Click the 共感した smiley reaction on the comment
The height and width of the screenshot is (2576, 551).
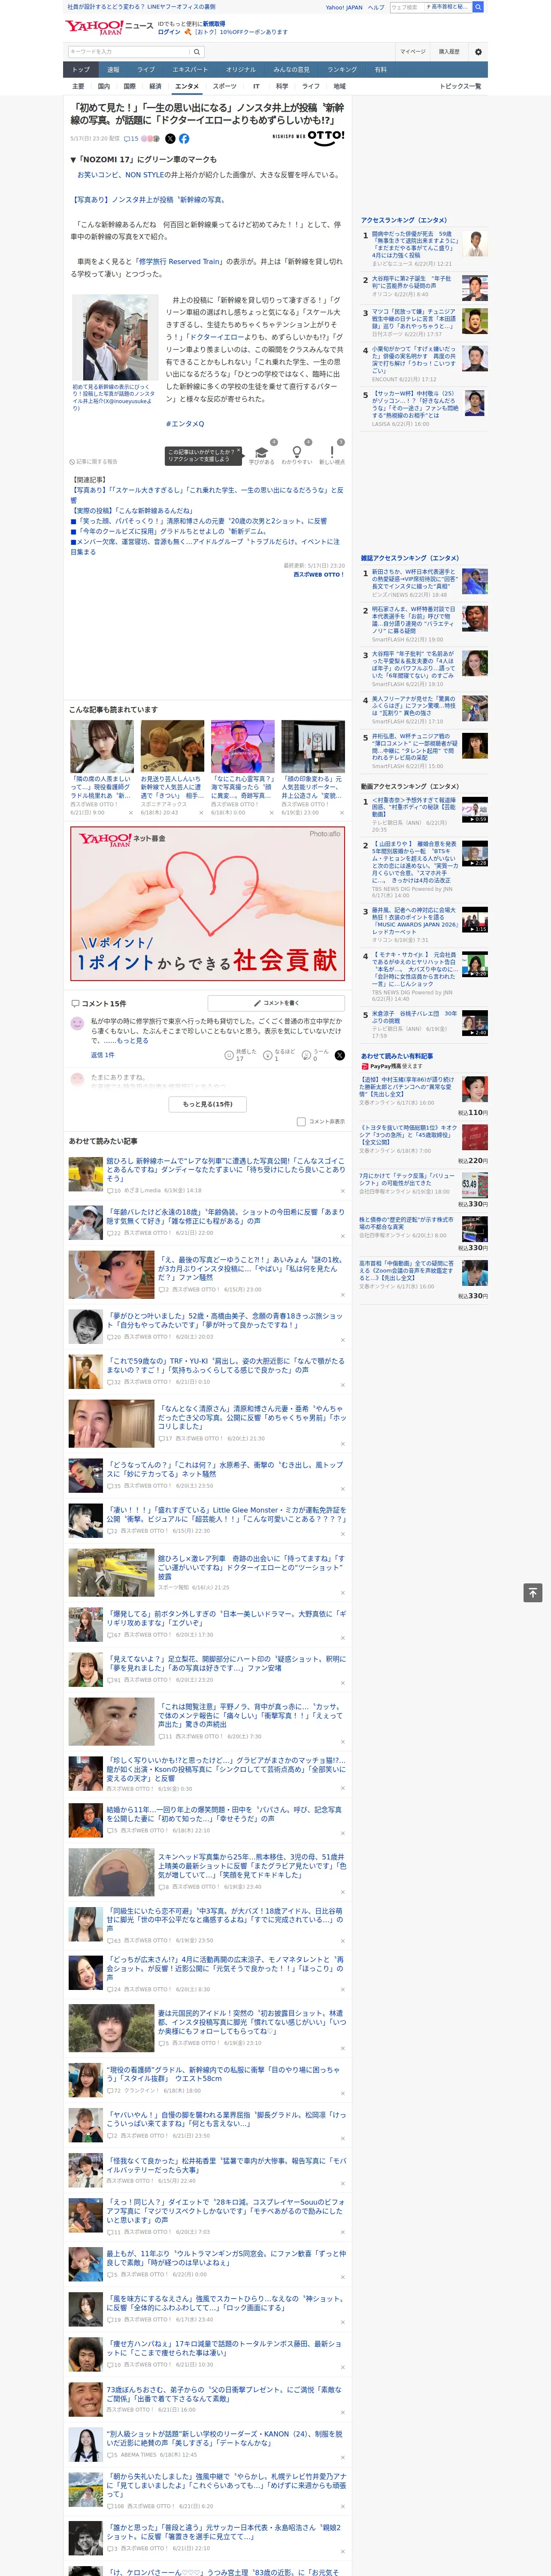pyautogui.click(x=240, y=1055)
